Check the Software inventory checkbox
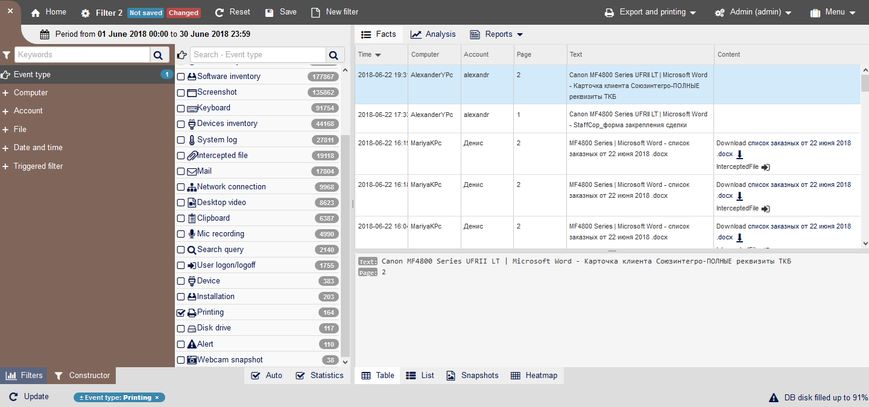The image size is (869, 407). [x=181, y=77]
